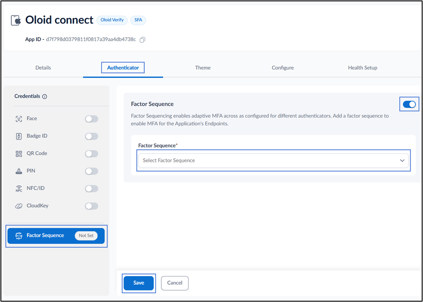Image resolution: width=423 pixels, height=302 pixels.
Task: Open the Theme tab
Action: click(x=203, y=68)
